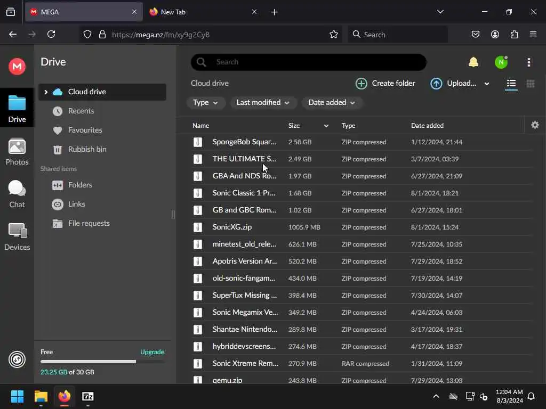Select the Sonic Xtreme Rem... RAR file

click(x=362, y=363)
